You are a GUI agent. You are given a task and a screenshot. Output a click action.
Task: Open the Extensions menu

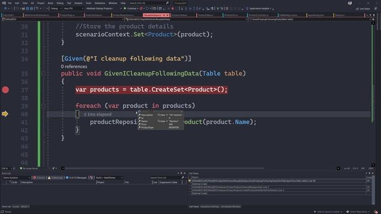(99, 3)
